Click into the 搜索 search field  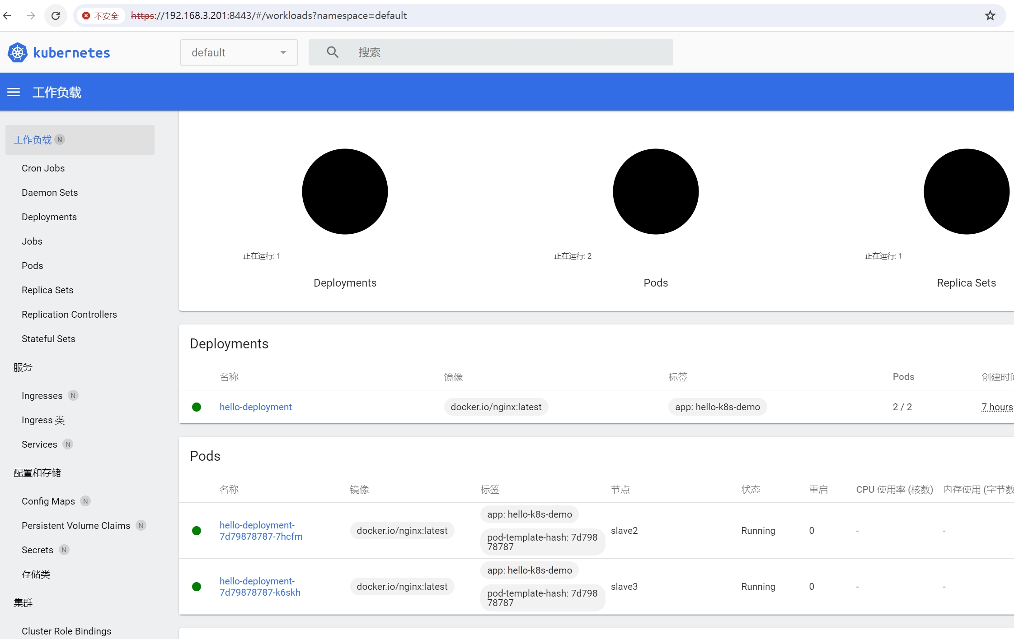pos(491,52)
